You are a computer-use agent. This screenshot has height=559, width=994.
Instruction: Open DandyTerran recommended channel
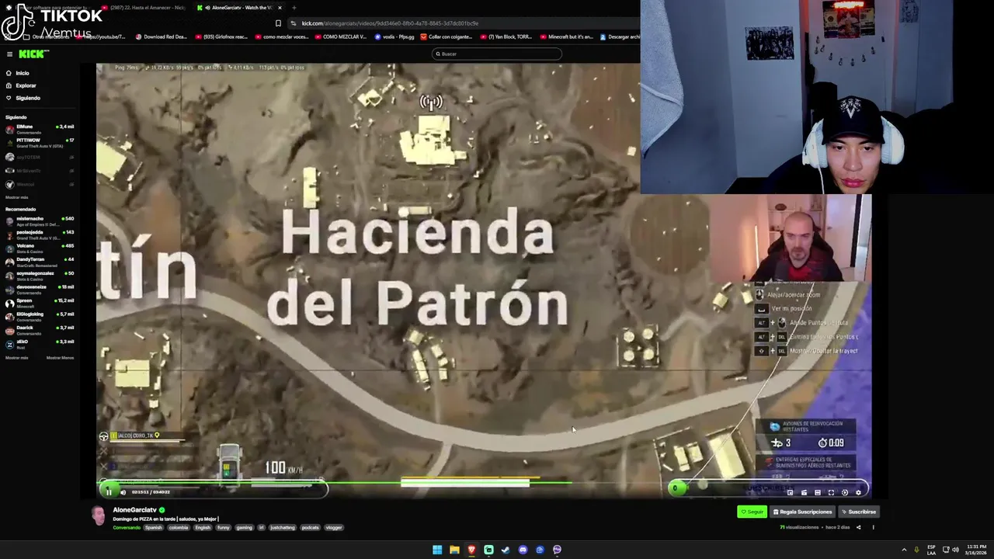pos(39,262)
